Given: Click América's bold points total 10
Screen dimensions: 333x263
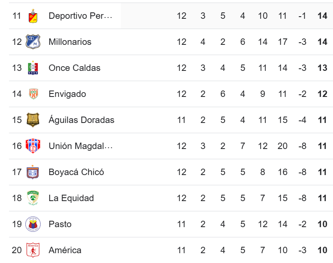Looking at the screenshot, I should (322, 250).
